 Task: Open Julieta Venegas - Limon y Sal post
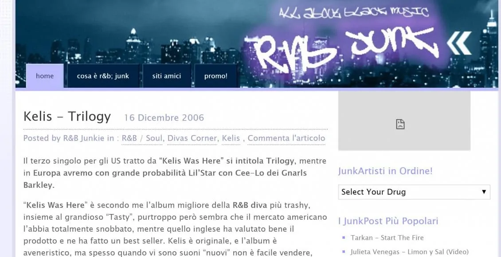(x=410, y=252)
